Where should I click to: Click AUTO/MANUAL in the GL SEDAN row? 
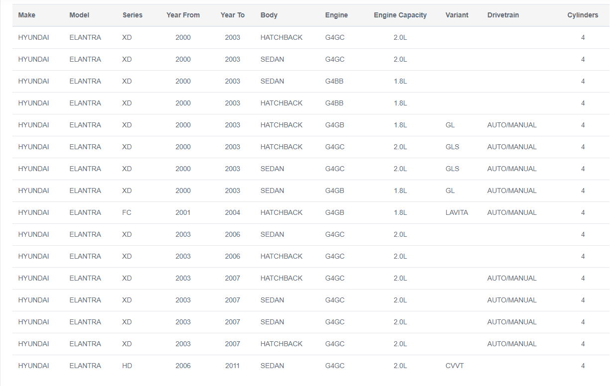512,191
